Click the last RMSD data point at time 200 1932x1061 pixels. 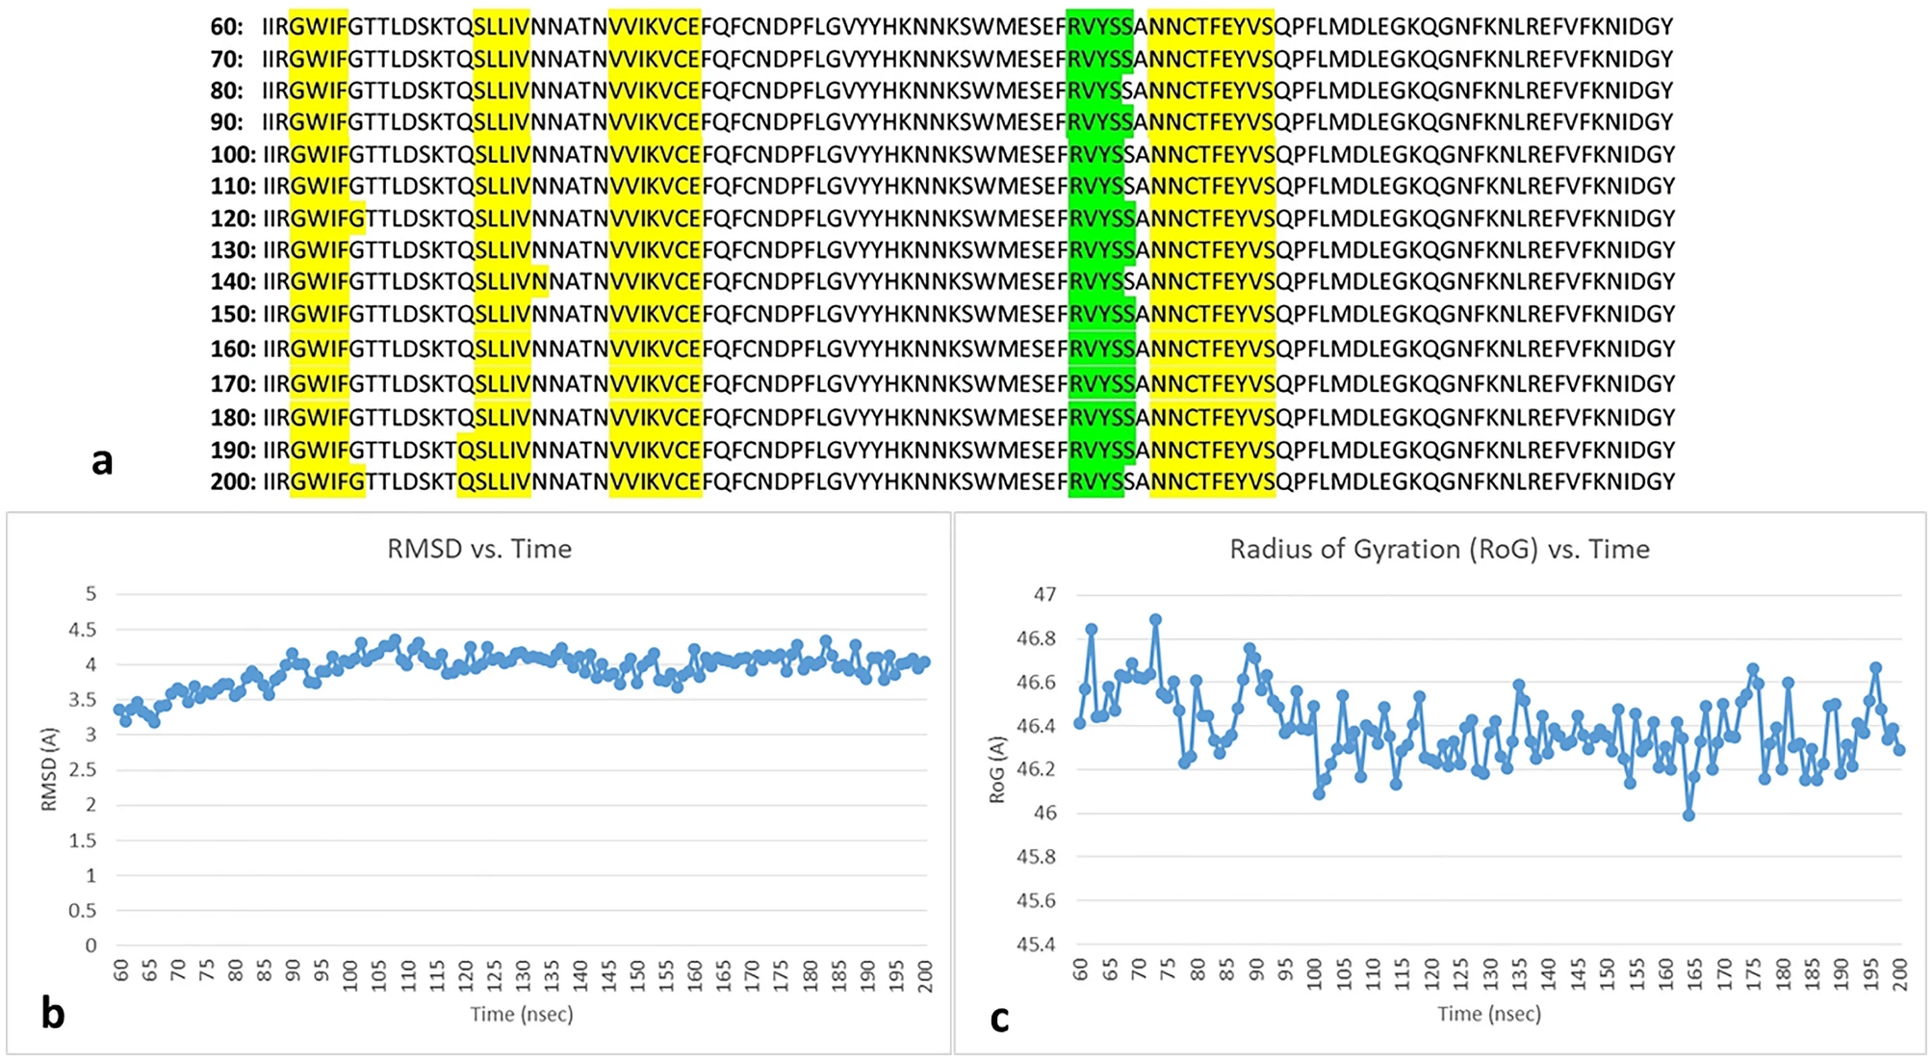click(925, 662)
